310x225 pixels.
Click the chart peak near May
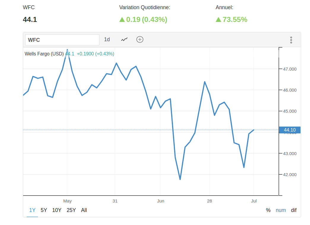click(x=67, y=50)
